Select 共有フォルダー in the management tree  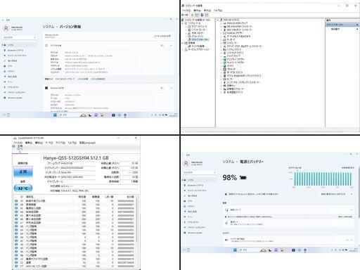[x=197, y=33]
